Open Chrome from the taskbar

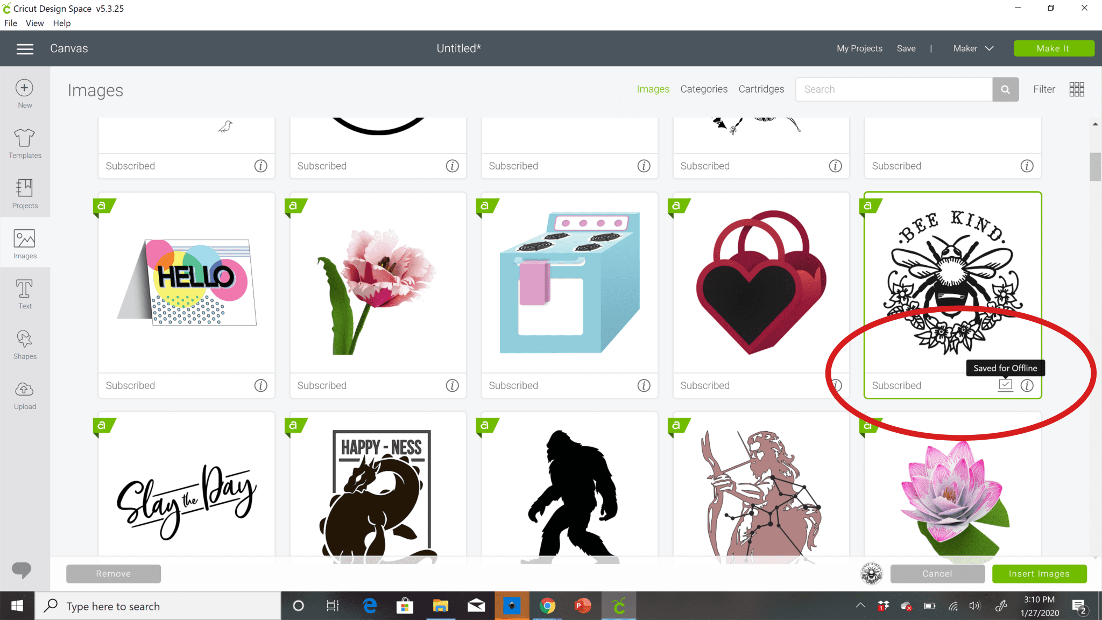click(x=547, y=605)
